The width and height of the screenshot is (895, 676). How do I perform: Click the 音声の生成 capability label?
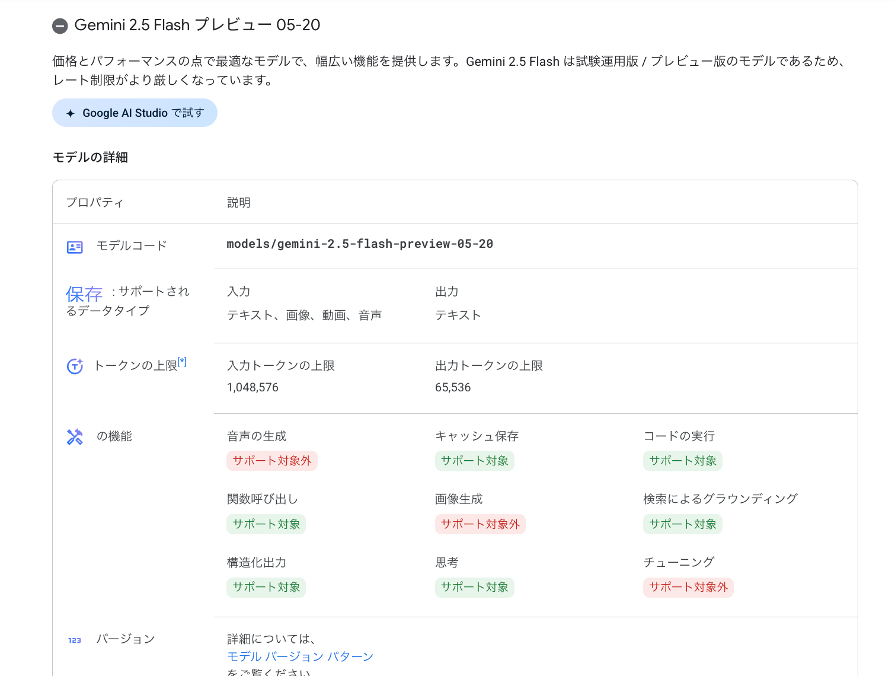tap(257, 436)
